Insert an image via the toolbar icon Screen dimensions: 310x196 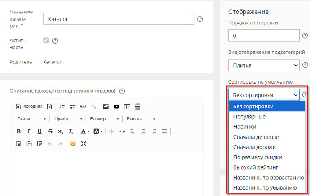tap(106, 106)
